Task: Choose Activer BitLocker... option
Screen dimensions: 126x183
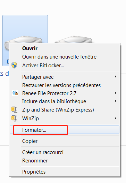Action: click(x=43, y=66)
